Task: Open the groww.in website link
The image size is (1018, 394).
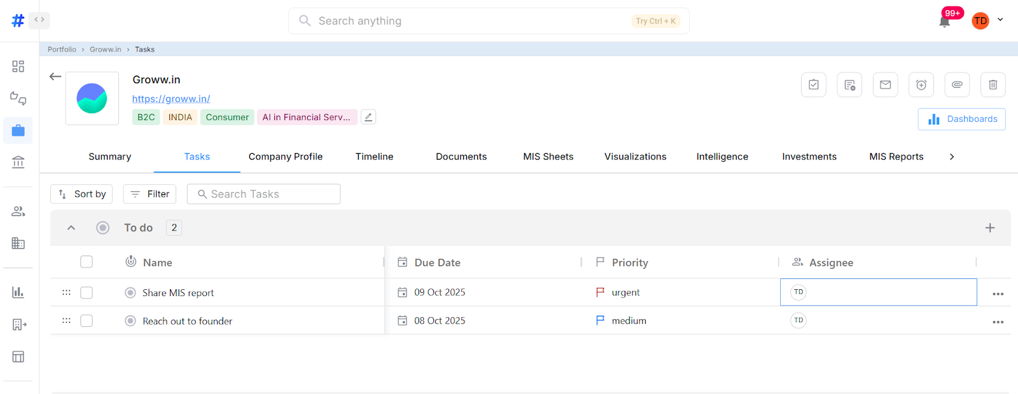Action: coord(171,98)
